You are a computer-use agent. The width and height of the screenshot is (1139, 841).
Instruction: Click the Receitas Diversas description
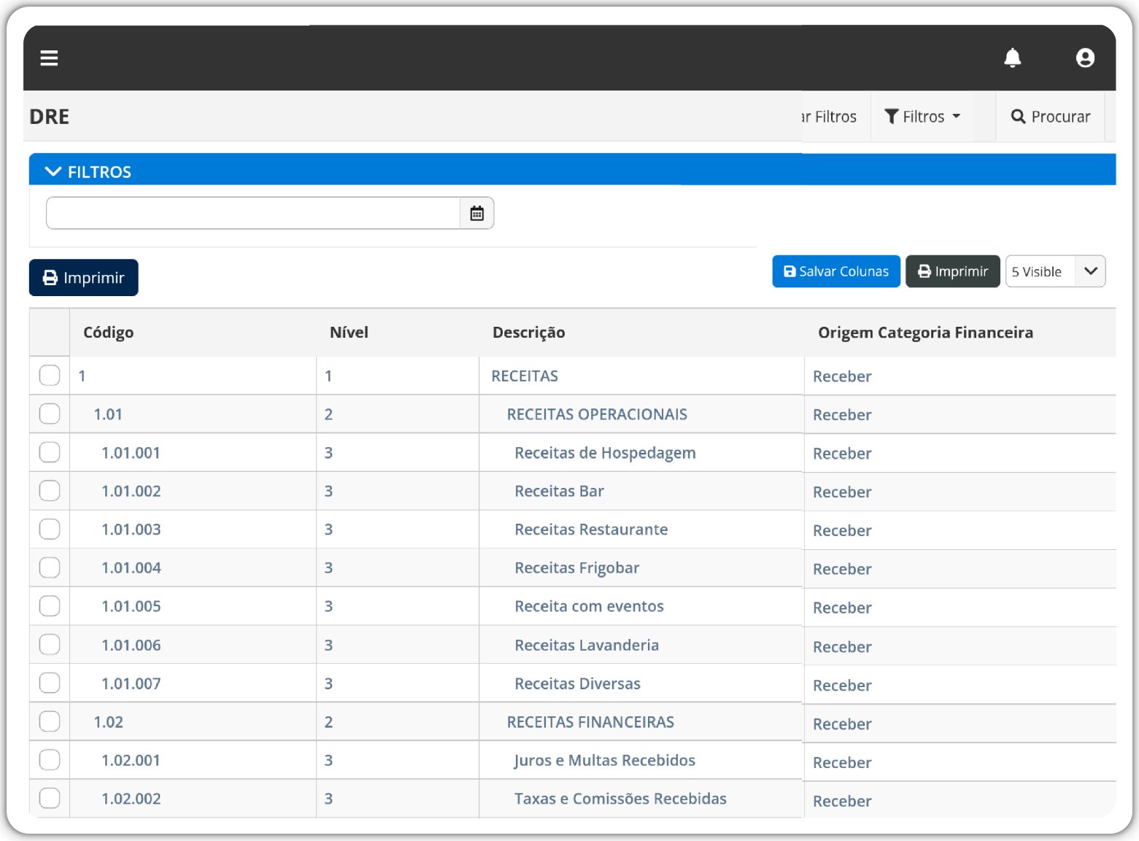[x=578, y=684]
